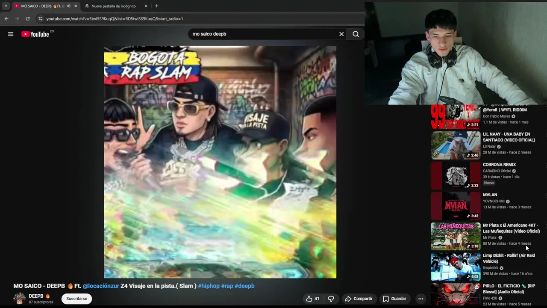Like the video with thumbs-up icon
This screenshot has height=308, width=547.
[312, 299]
